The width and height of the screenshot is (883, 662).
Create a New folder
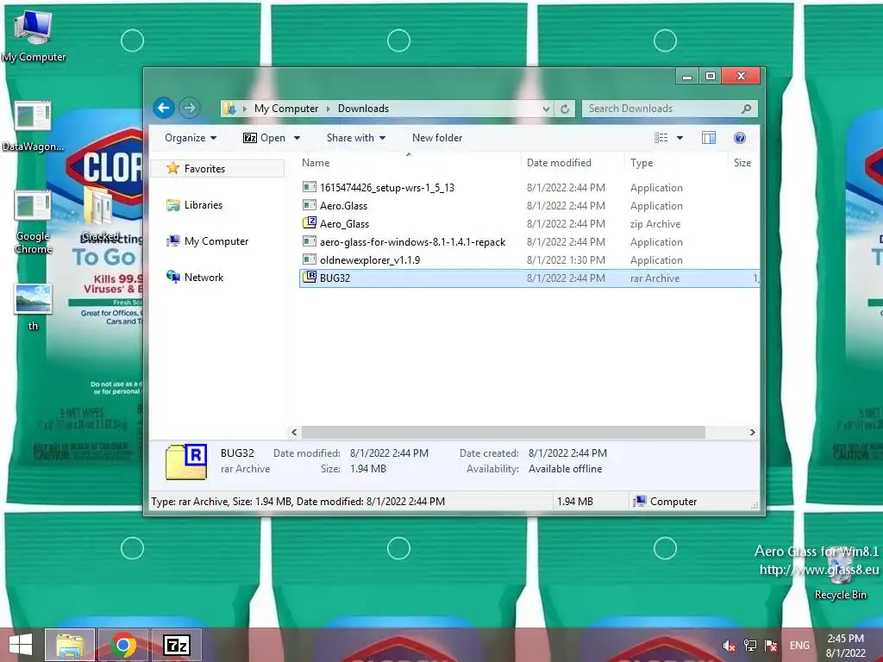point(437,138)
